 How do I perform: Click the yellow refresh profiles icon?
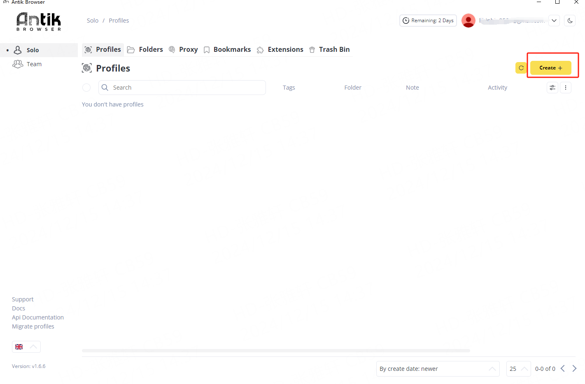(521, 68)
